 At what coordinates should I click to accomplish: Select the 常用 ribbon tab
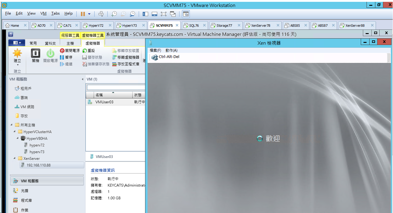[33, 43]
